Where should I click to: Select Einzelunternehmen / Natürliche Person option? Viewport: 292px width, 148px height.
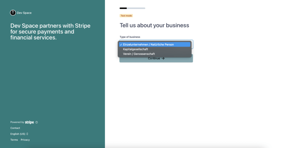click(x=155, y=45)
